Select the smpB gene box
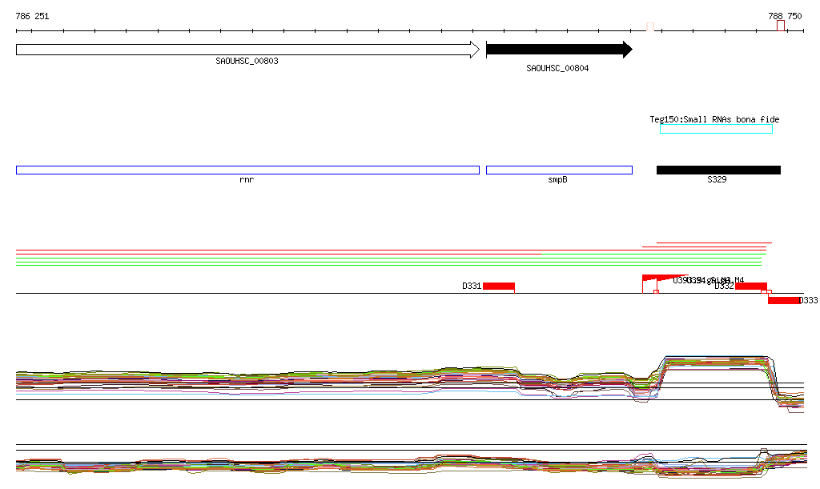This screenshot has width=820, height=489. 558,170
